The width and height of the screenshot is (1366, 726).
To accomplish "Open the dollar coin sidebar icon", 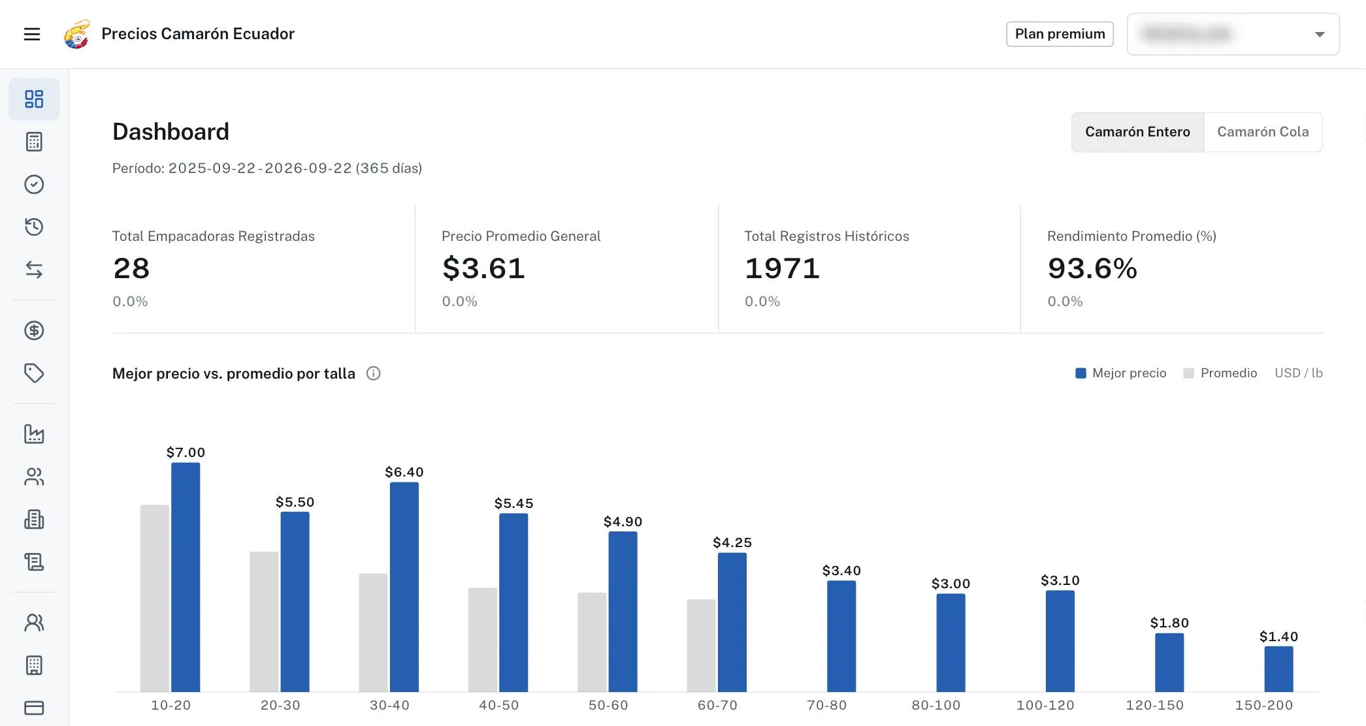I will coord(34,330).
